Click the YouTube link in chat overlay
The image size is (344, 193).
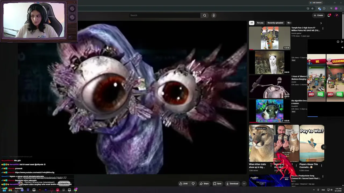[35, 172]
